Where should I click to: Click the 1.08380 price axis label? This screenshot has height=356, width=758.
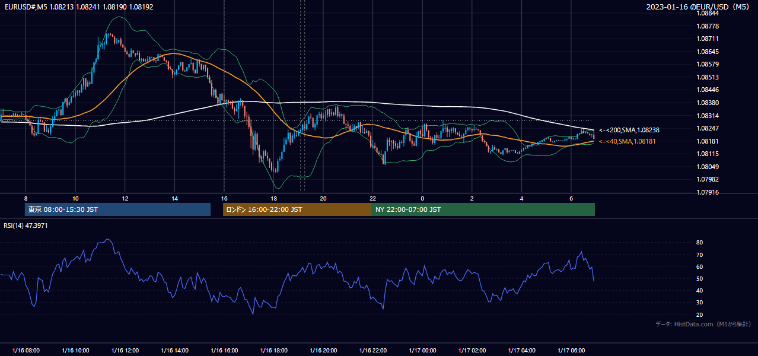click(x=708, y=103)
